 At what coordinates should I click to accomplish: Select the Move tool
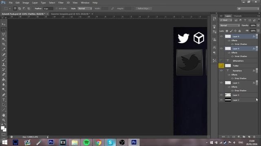(x=4, y=24)
